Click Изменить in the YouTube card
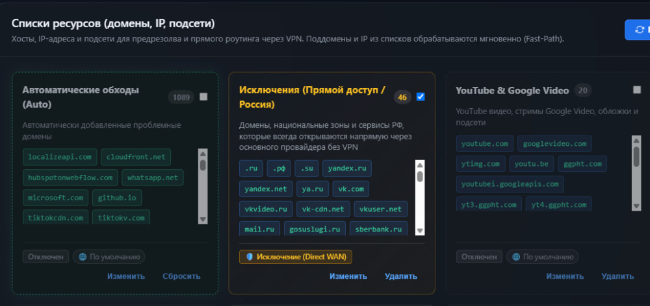The height and width of the screenshot is (306, 650). [565, 276]
